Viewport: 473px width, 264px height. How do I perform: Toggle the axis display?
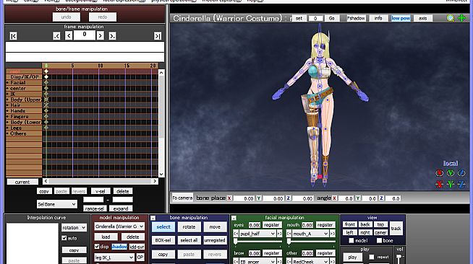click(422, 18)
